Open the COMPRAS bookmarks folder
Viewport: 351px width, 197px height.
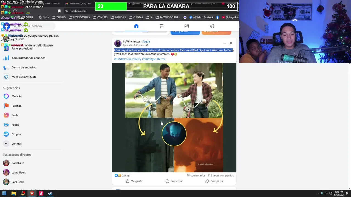pos(100,17)
